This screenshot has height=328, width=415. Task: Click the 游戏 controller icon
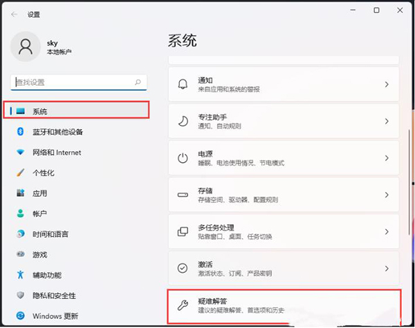point(20,254)
